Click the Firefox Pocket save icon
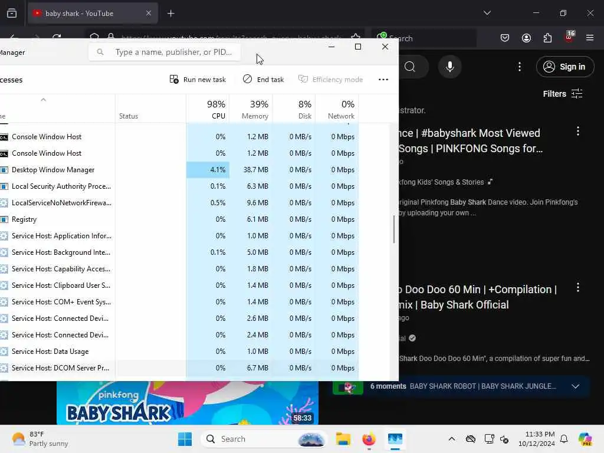The width and height of the screenshot is (604, 453). [x=505, y=38]
